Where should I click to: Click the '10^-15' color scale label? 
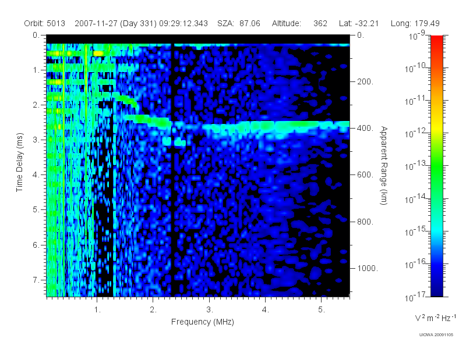(415, 231)
